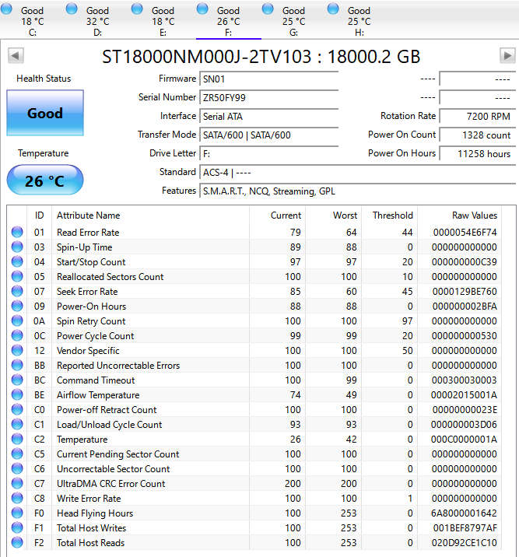
Task: Click the ID column header
Action: 39,215
